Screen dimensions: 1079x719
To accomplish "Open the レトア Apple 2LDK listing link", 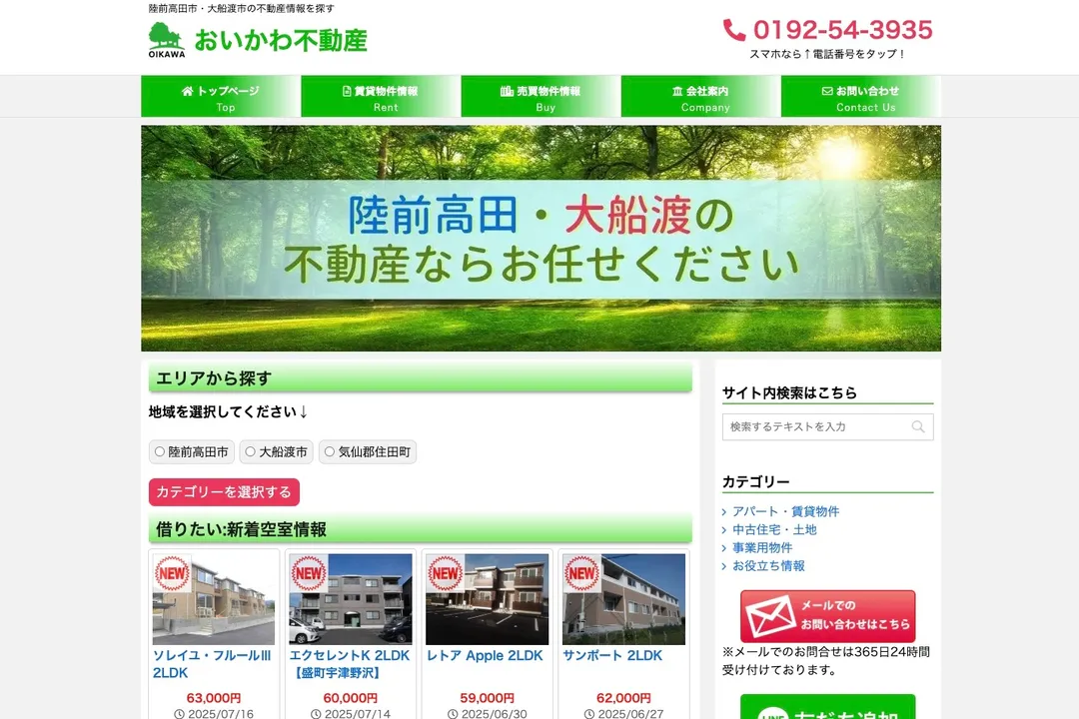I will 485,656.
